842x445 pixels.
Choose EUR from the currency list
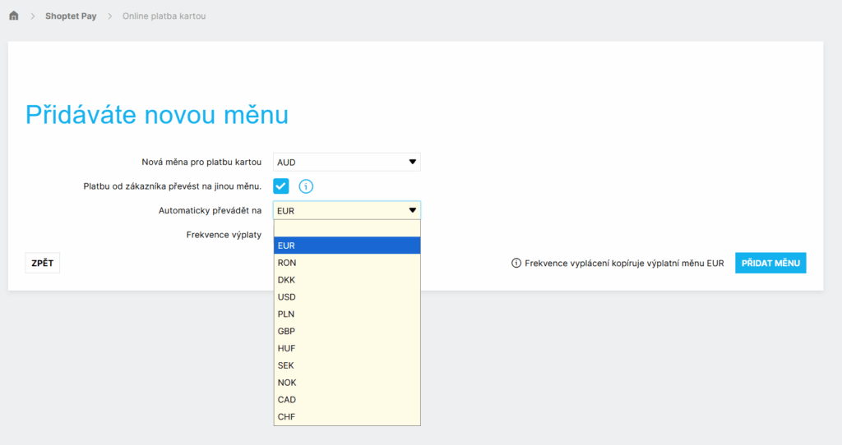pos(346,245)
